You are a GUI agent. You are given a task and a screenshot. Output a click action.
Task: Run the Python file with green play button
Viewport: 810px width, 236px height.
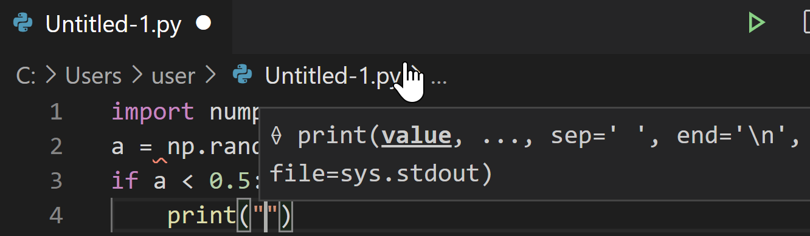pos(756,23)
